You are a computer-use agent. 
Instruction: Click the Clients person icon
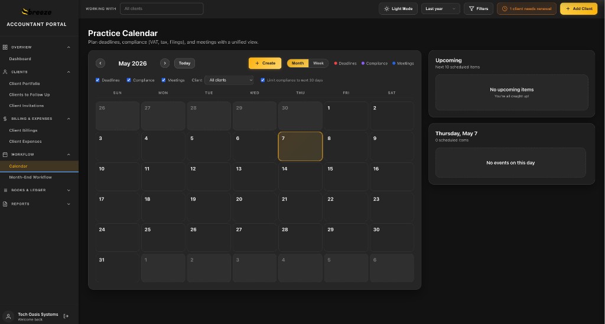5,72
